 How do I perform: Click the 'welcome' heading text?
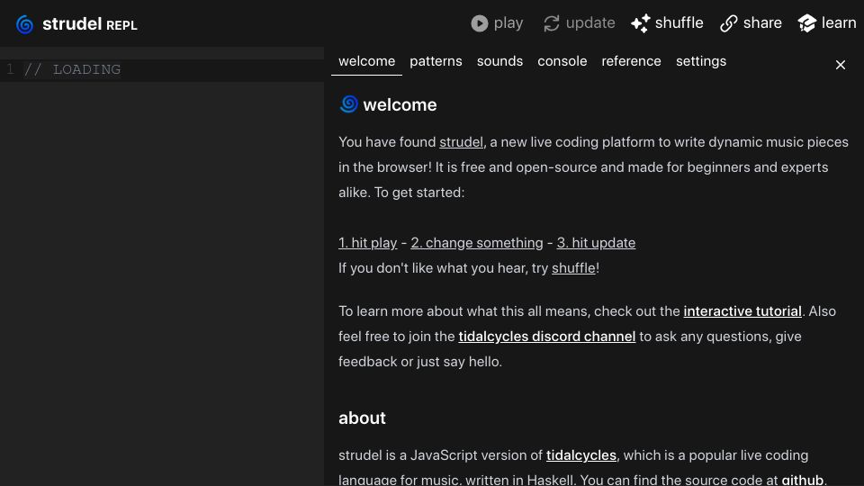(400, 104)
